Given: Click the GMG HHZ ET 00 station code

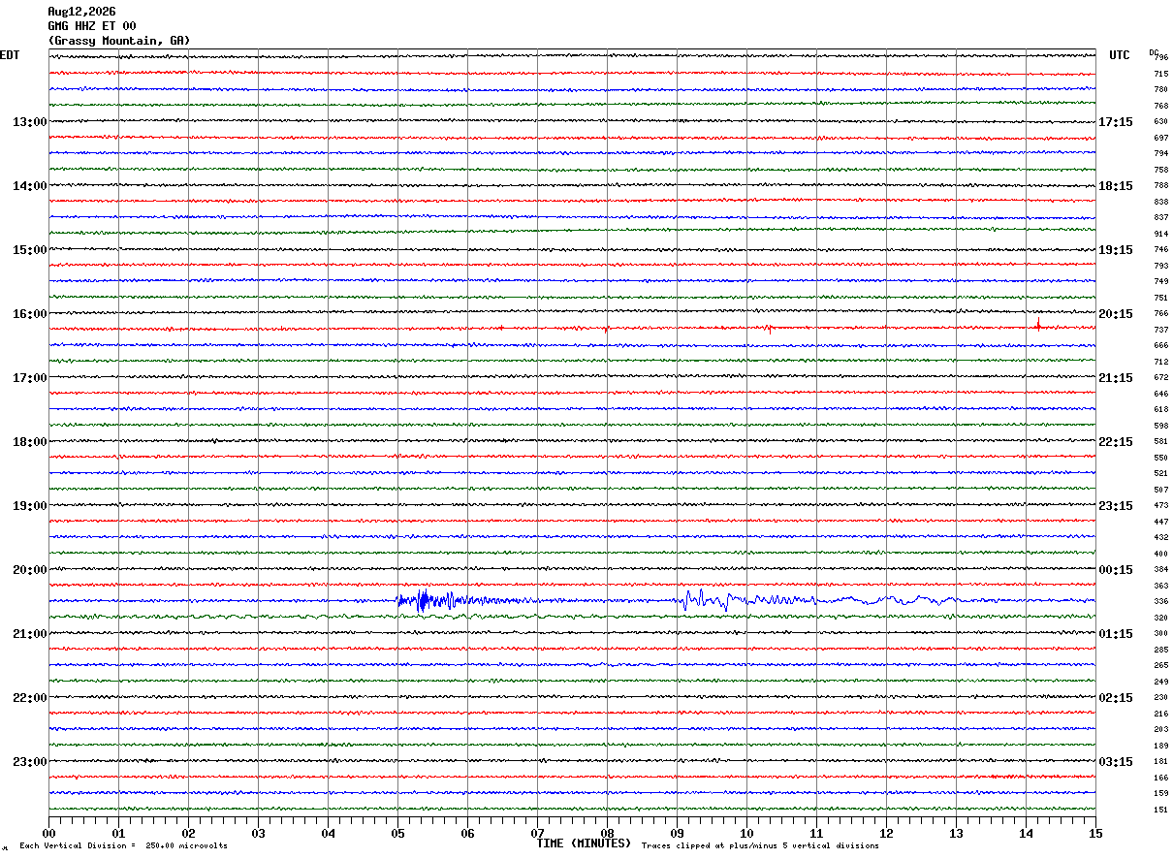Looking at the screenshot, I should pos(92,26).
